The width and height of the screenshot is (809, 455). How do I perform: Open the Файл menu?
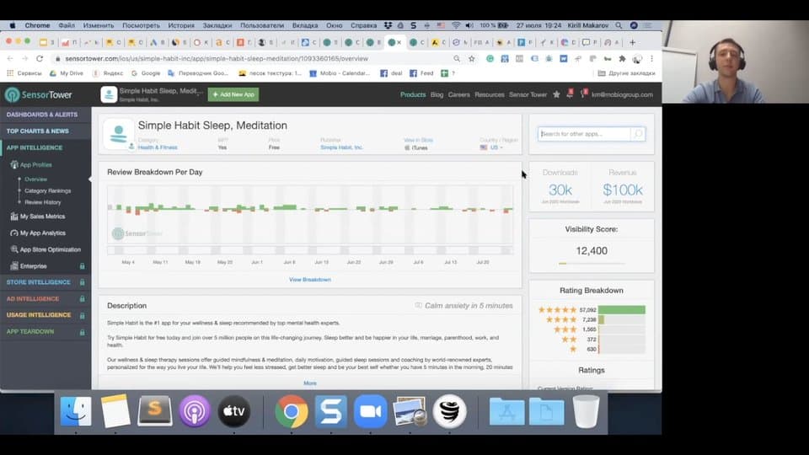67,25
